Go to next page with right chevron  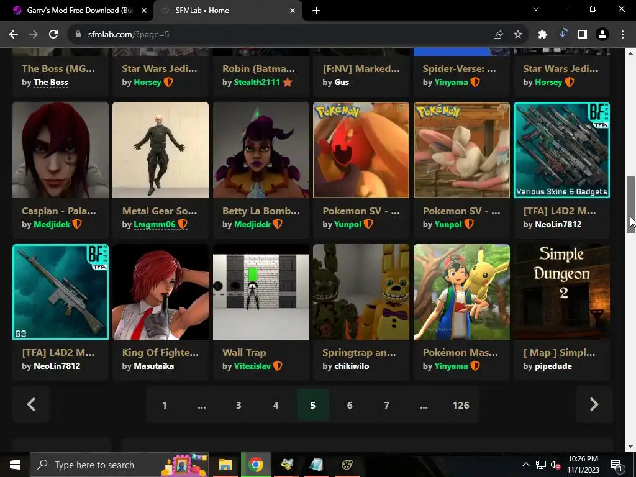[594, 404]
